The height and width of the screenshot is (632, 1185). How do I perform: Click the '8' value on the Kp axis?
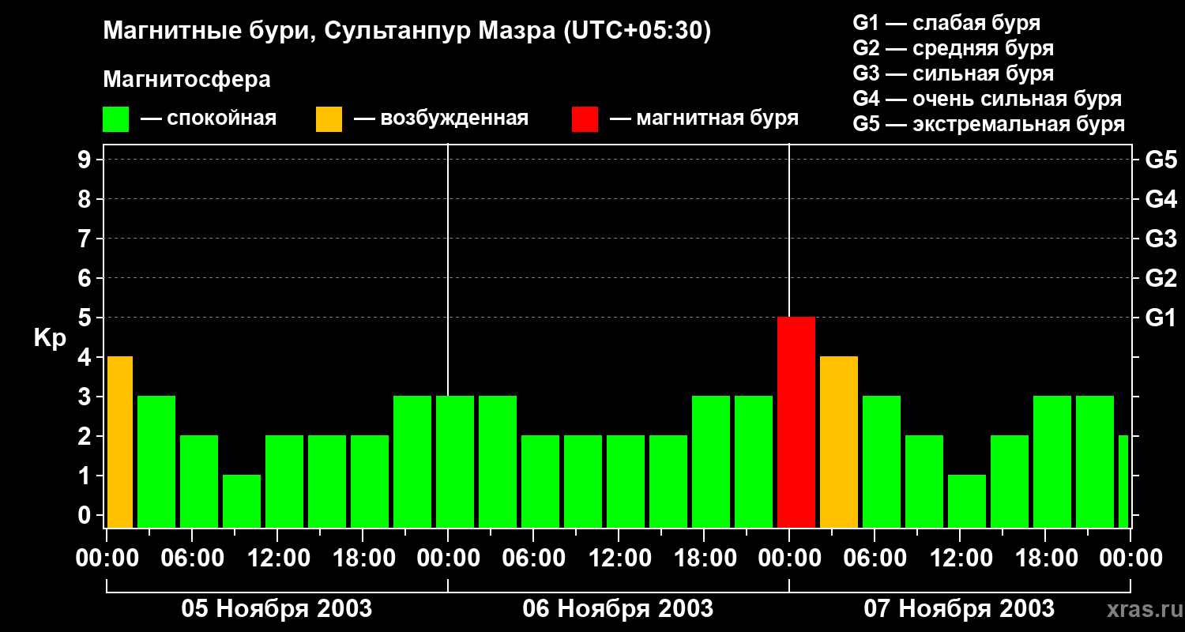tap(86, 199)
